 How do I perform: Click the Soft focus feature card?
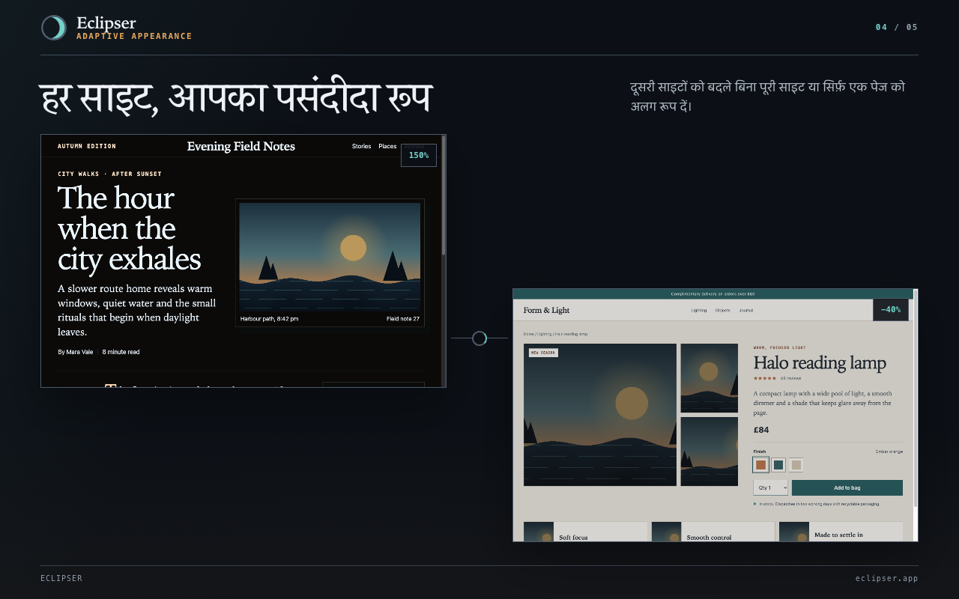[x=585, y=532]
